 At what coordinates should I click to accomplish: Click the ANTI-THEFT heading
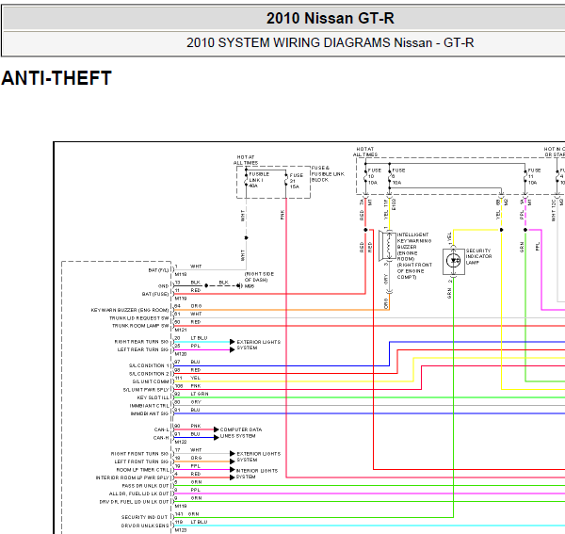point(56,78)
